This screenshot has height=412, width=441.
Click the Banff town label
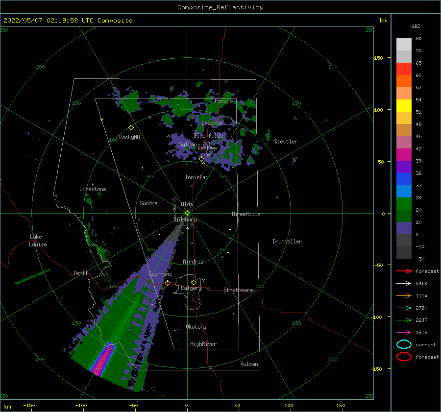coord(81,273)
